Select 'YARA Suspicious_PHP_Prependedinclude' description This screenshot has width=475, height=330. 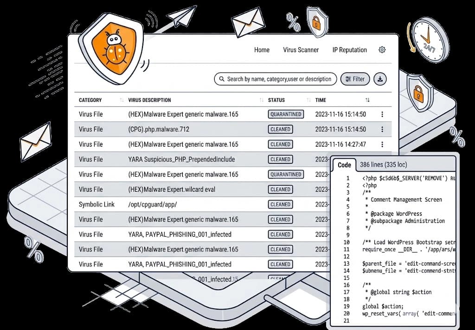(181, 159)
